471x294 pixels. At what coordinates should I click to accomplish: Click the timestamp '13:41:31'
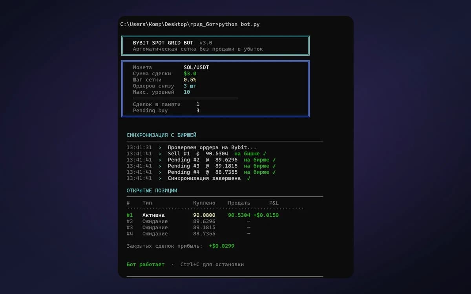point(139,147)
